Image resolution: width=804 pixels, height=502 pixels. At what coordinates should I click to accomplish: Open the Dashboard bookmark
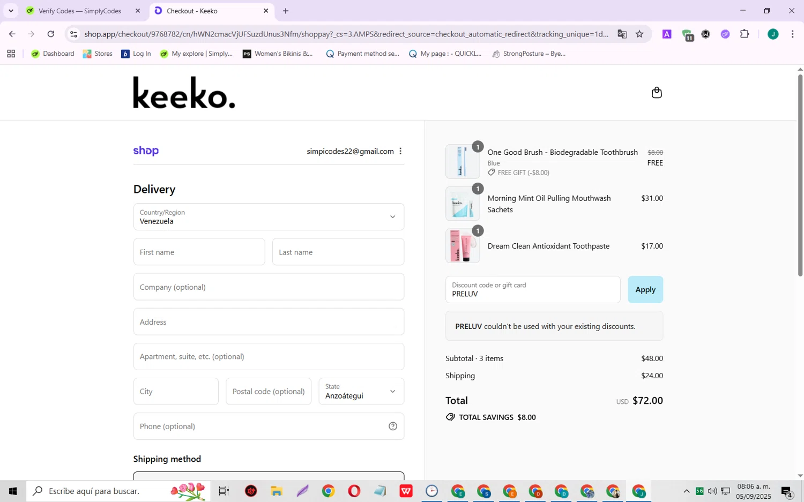[x=53, y=54]
